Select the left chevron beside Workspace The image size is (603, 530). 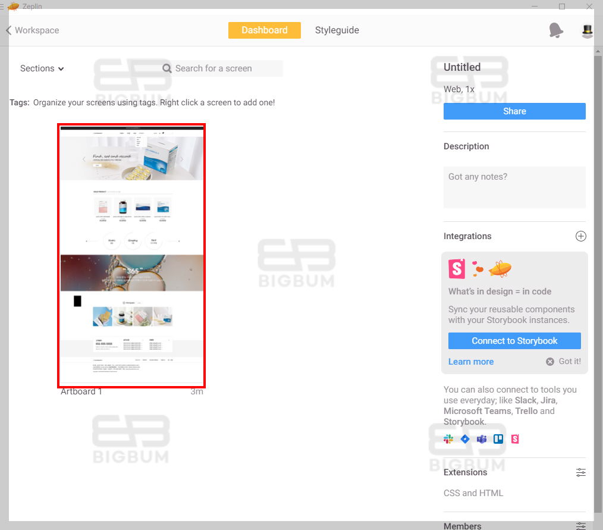(x=8, y=30)
